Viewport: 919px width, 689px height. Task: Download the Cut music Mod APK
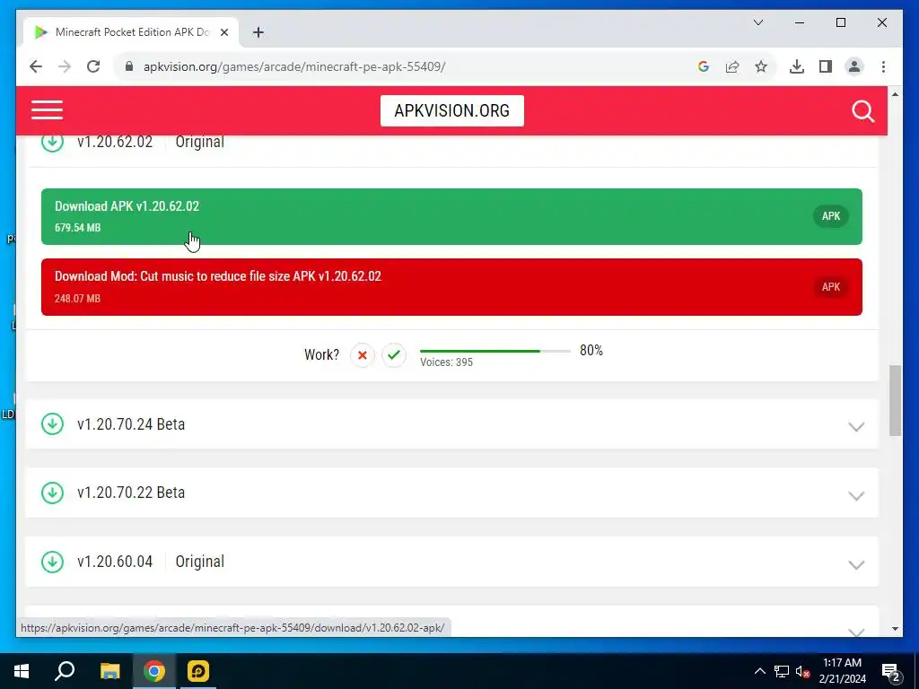[451, 287]
